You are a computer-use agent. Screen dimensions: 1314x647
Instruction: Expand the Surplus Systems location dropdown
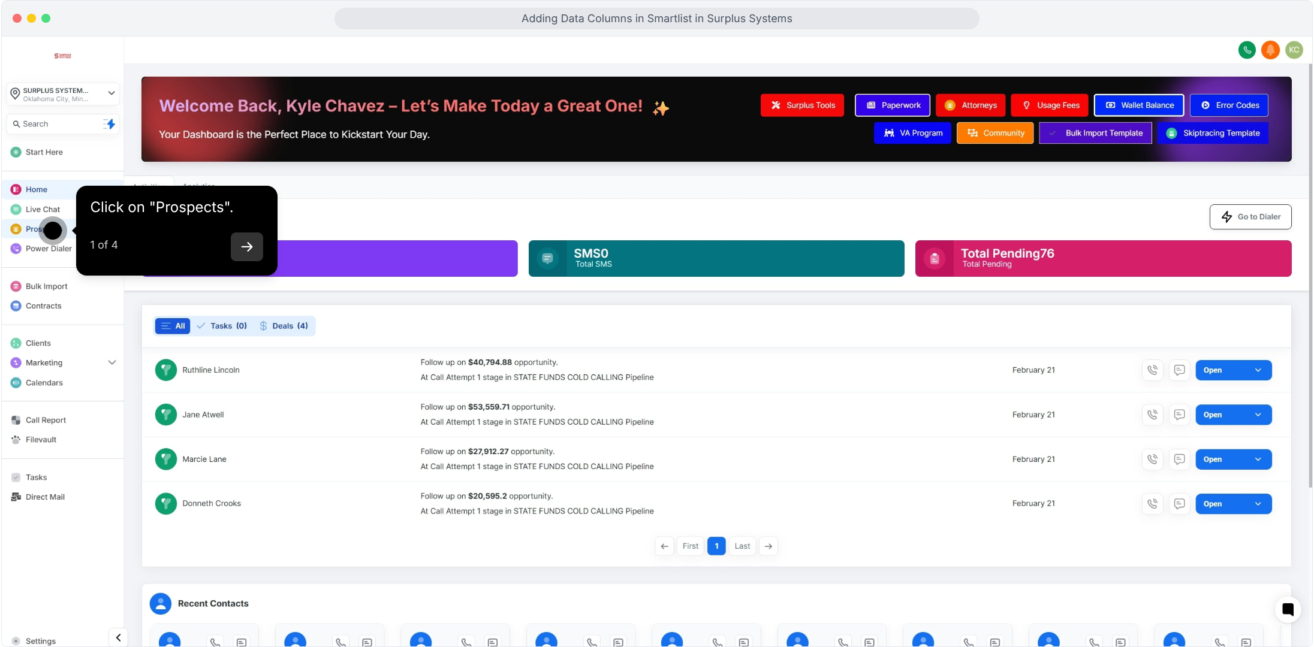tap(111, 93)
